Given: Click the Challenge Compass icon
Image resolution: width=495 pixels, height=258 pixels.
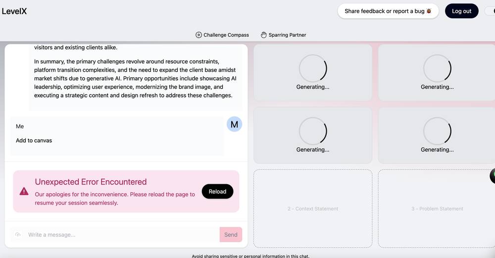Looking at the screenshot, I should [199, 35].
